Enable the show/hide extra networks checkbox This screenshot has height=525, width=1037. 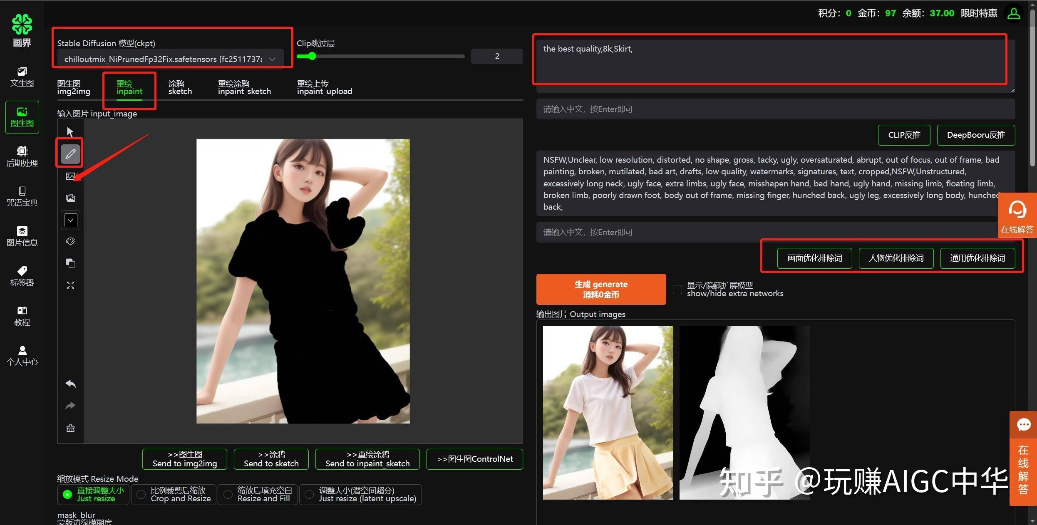point(677,289)
